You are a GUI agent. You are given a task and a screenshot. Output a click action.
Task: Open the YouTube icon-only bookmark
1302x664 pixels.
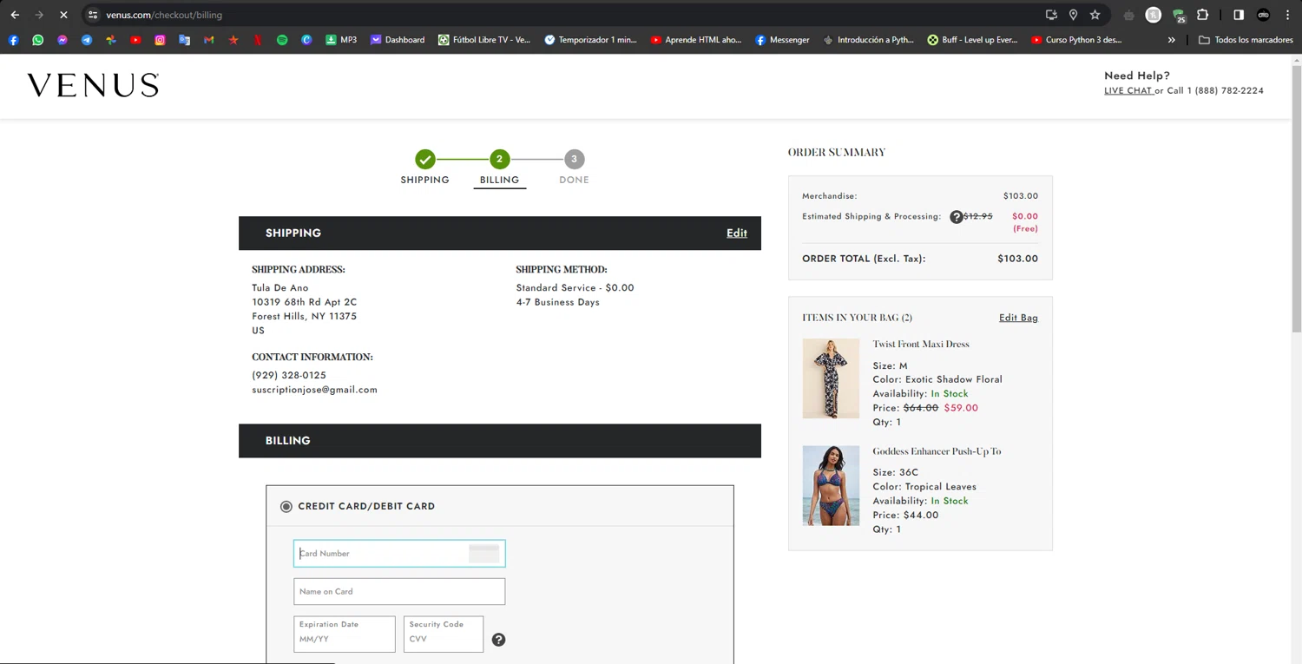tap(135, 40)
